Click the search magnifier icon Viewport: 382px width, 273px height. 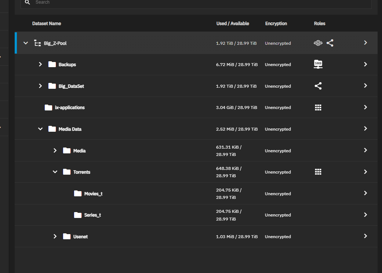click(28, 2)
